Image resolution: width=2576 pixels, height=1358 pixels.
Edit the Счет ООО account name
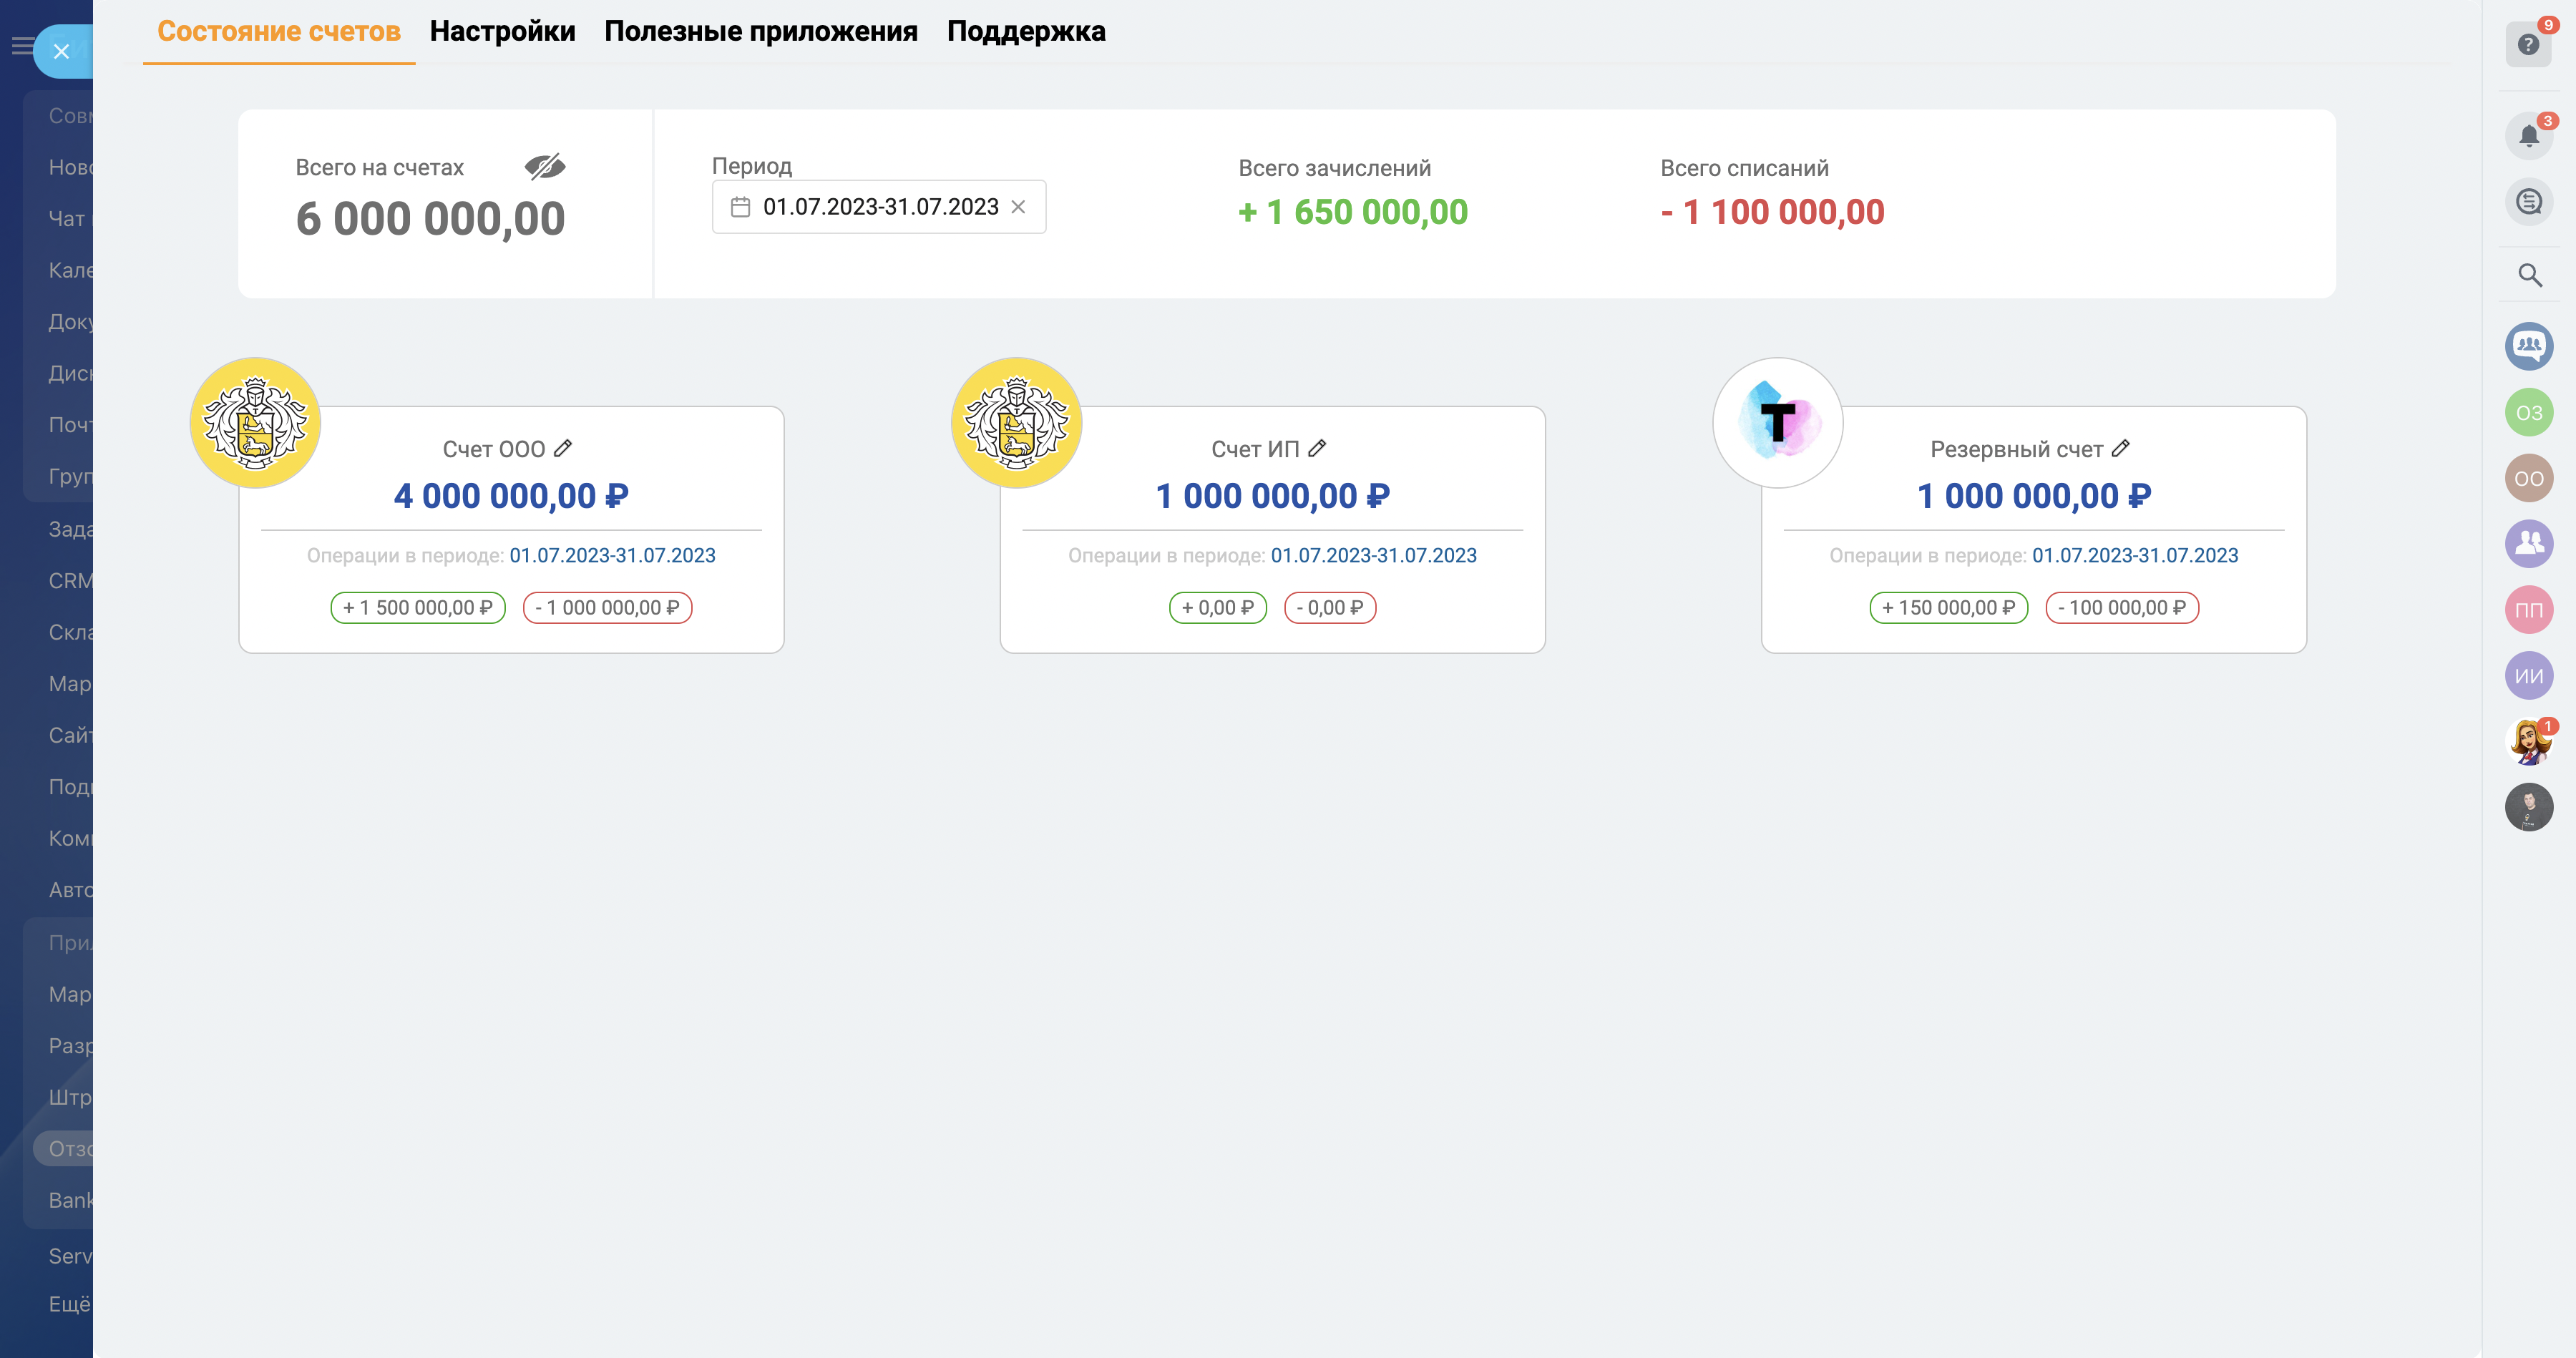click(563, 449)
